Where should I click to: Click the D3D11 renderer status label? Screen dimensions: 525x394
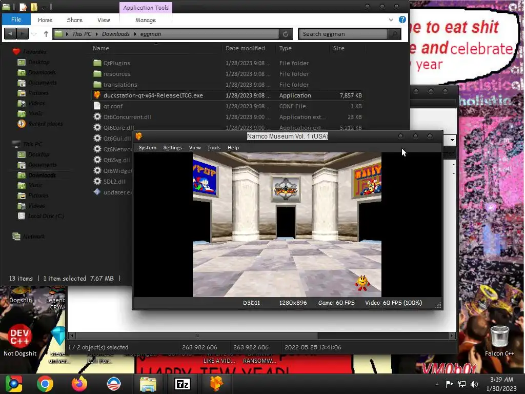click(251, 303)
